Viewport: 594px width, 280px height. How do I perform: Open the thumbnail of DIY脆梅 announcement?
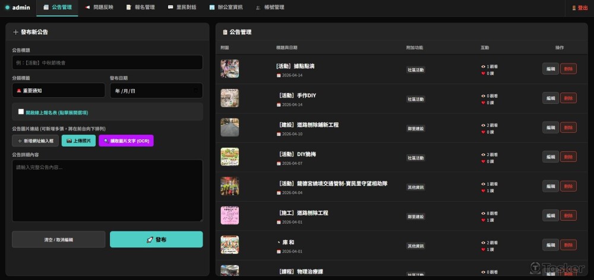(x=229, y=157)
